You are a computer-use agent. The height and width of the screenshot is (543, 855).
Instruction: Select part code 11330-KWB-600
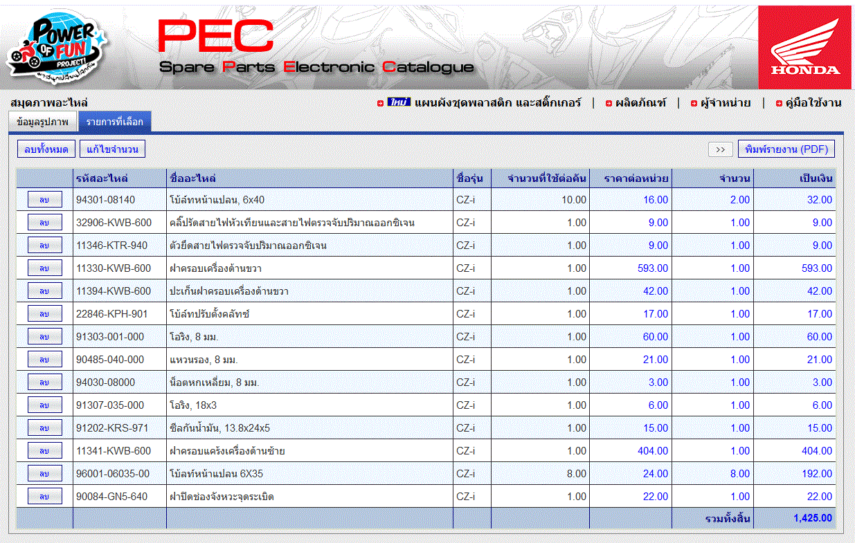pyautogui.click(x=114, y=268)
